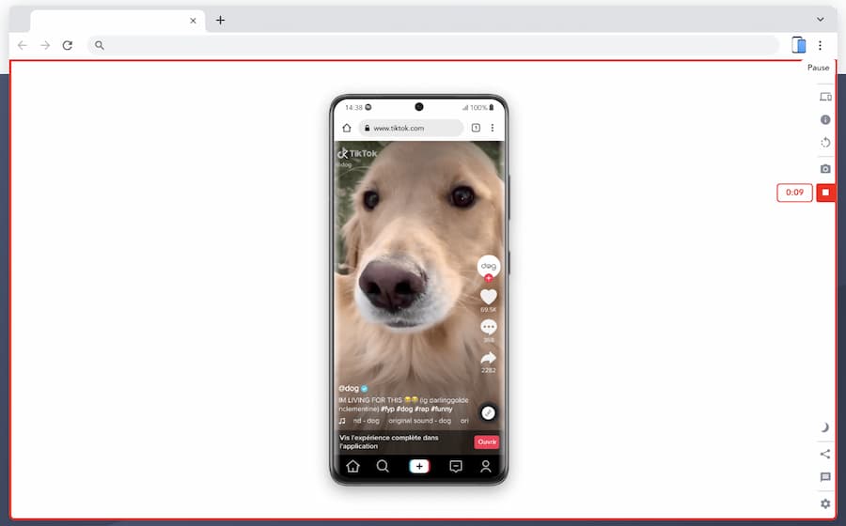Click the browser address bar
The width and height of the screenshot is (846, 526).
tap(433, 45)
